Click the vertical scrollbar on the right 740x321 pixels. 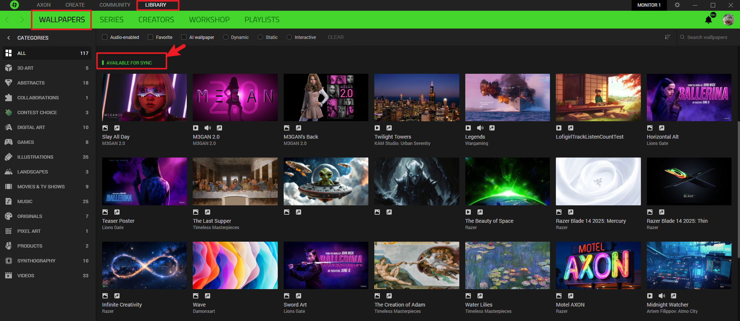(738, 189)
